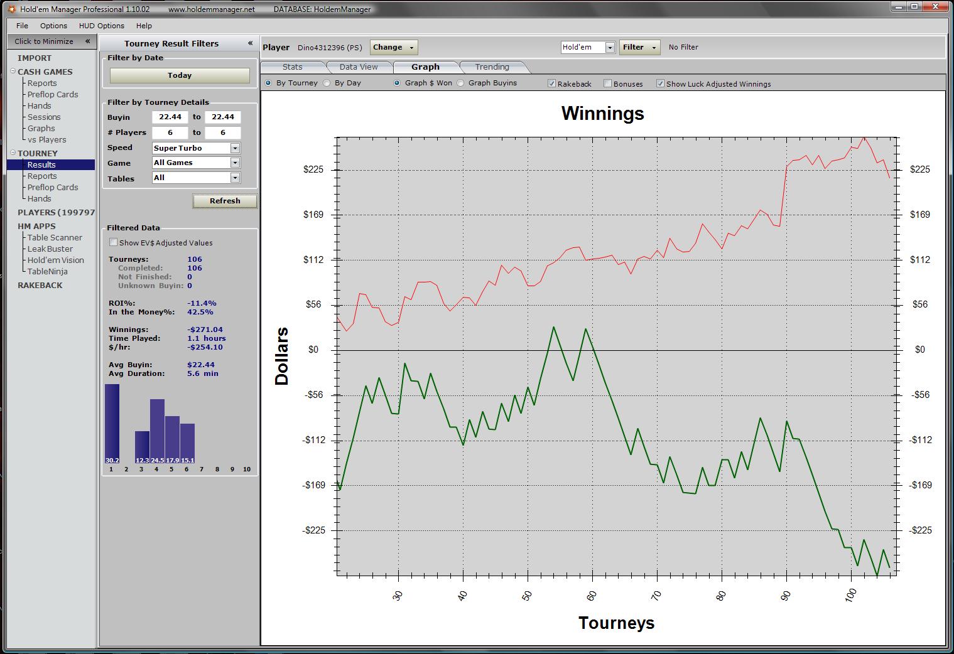Open HM APPS section
This screenshot has height=654, width=954.
point(36,226)
